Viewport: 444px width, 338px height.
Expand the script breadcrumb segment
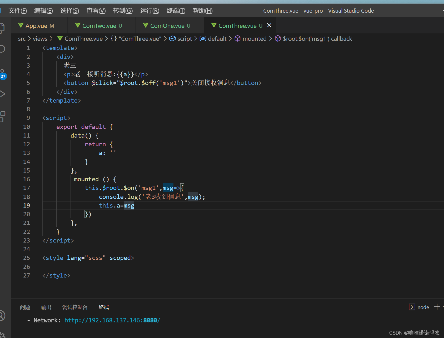[181, 39]
